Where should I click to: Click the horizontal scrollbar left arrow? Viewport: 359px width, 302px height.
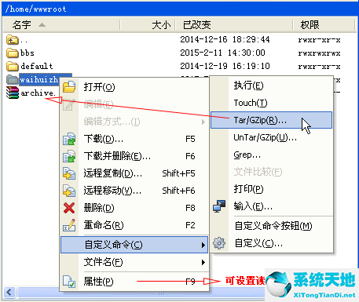(9, 293)
